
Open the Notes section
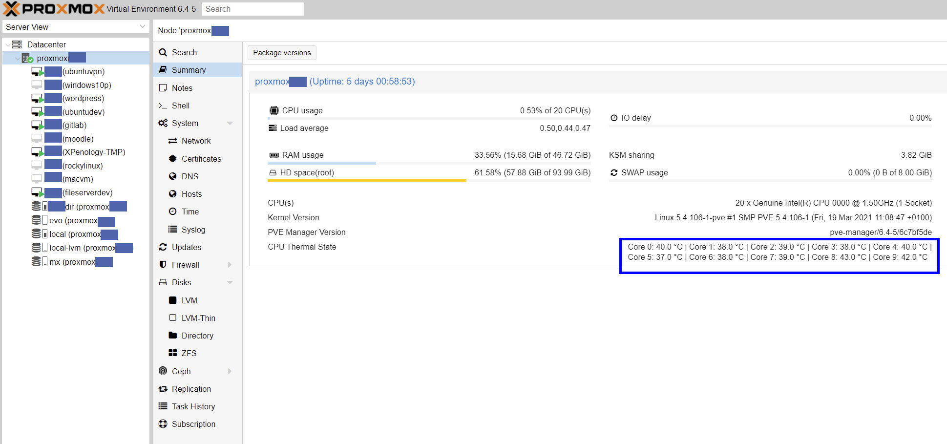point(197,88)
